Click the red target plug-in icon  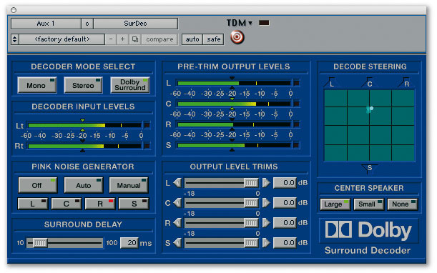tap(237, 37)
